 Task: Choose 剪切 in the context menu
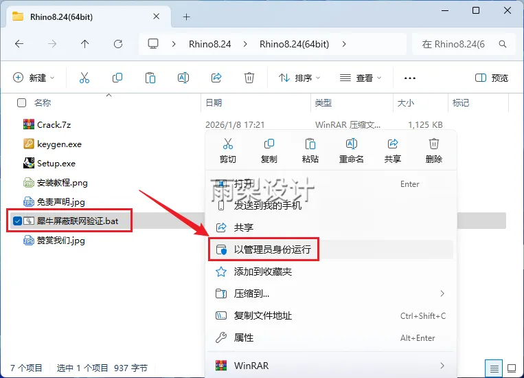(x=228, y=151)
